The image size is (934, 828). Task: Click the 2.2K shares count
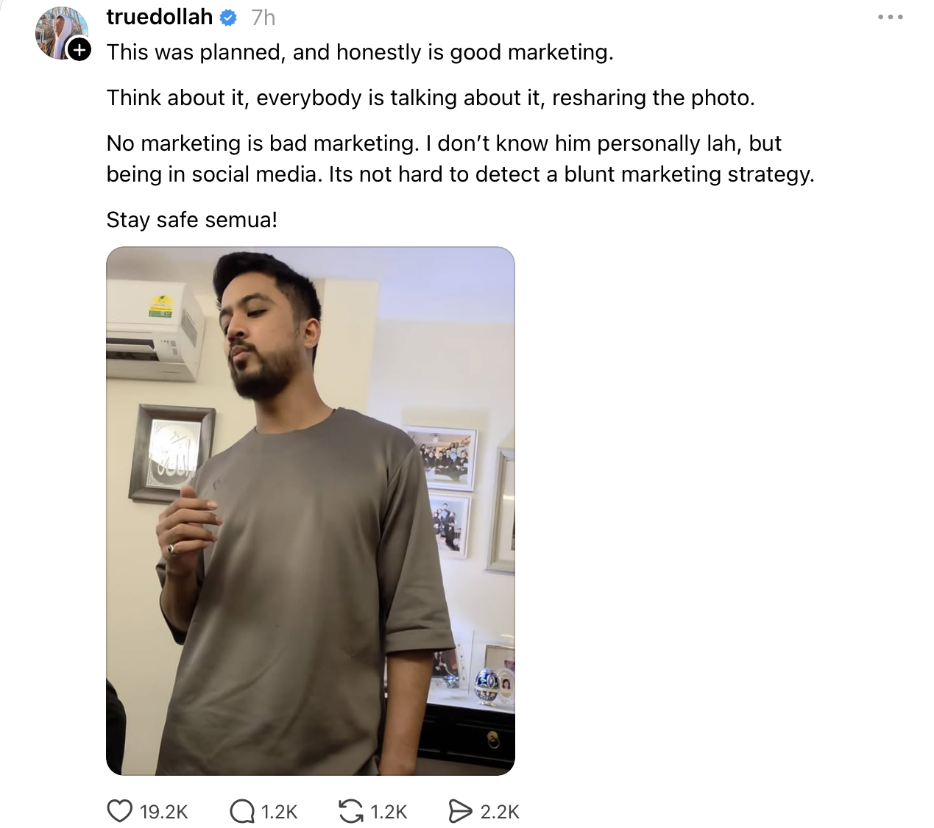click(500, 812)
